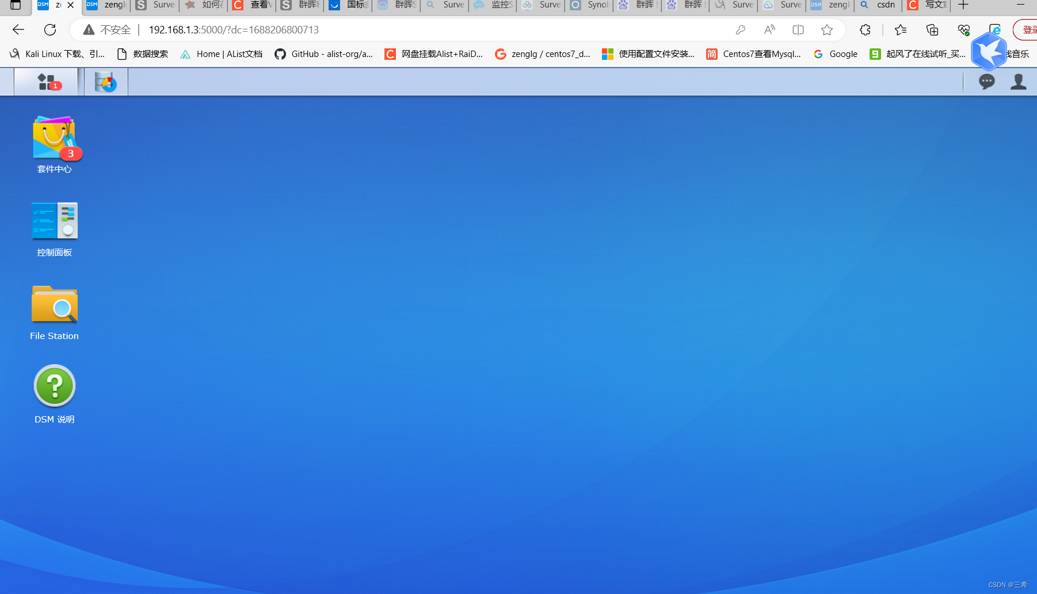
Task: Open 套件中心 Package Center desktop icon
Action: [55, 144]
